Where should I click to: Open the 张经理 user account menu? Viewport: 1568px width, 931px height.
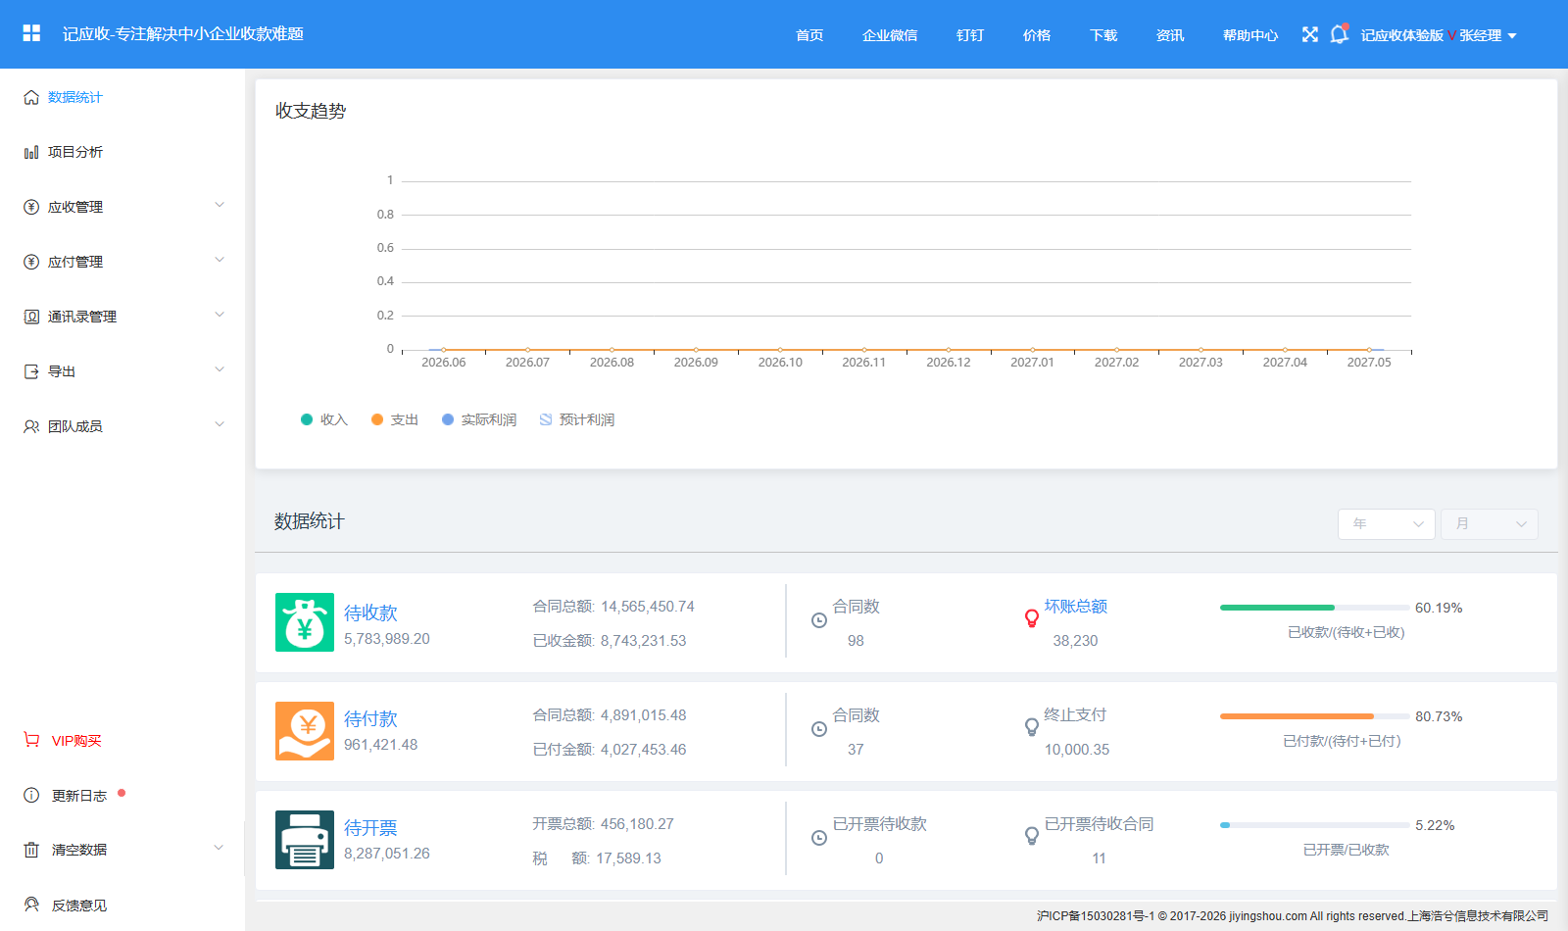(1488, 35)
